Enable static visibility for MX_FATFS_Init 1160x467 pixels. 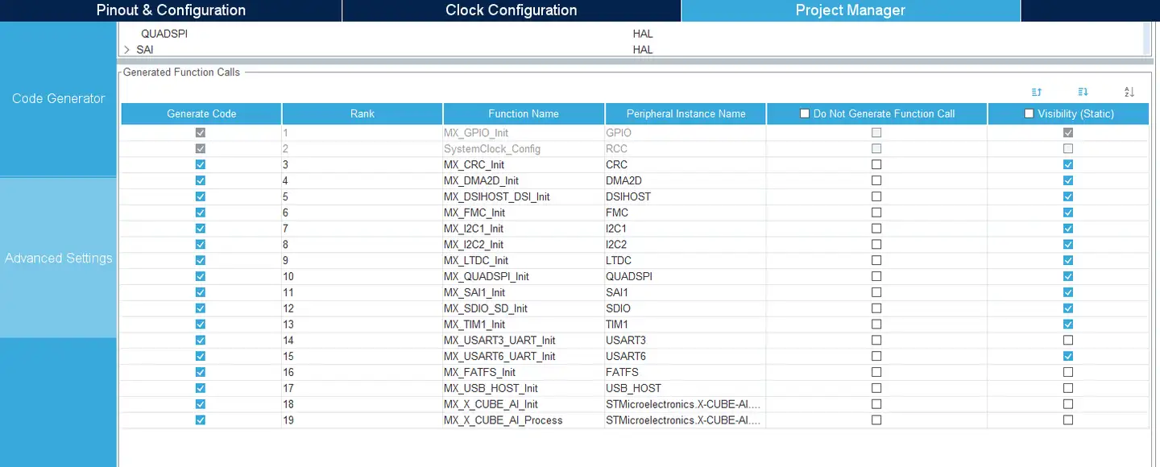click(x=1068, y=372)
